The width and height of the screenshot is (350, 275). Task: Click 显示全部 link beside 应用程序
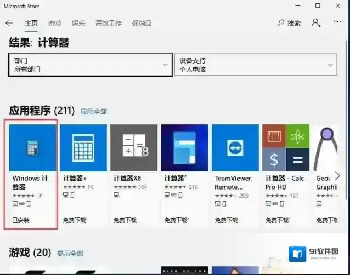tap(93, 112)
